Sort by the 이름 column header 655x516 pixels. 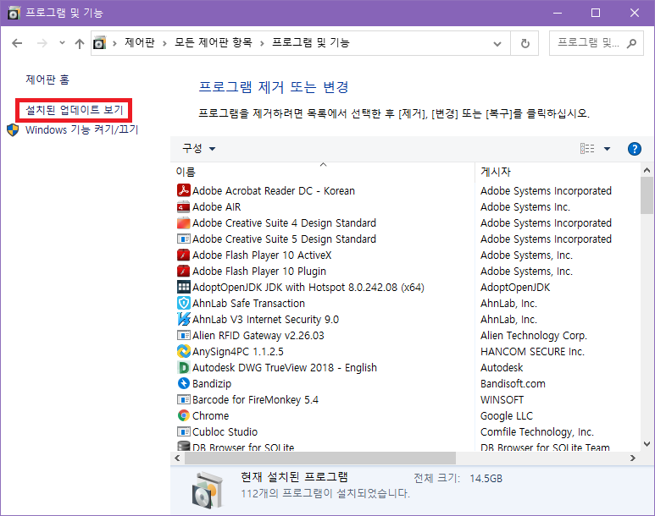[x=323, y=172]
